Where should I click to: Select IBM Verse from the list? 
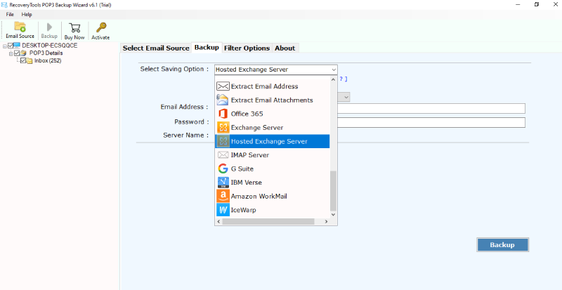tap(246, 183)
